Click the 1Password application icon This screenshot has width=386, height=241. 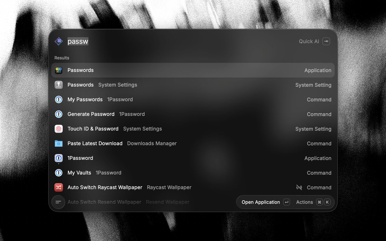59,158
